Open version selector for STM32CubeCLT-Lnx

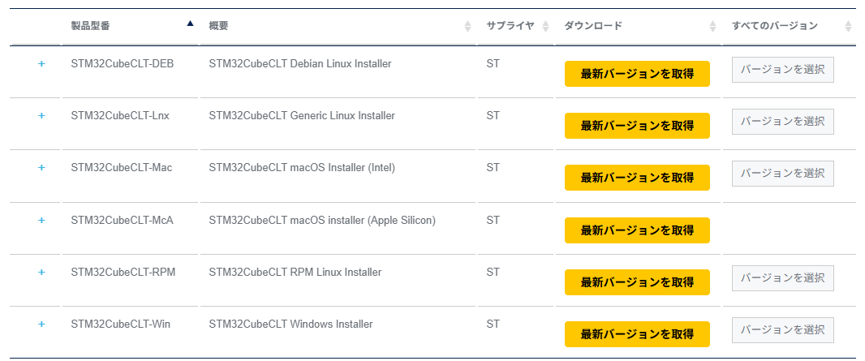[782, 122]
